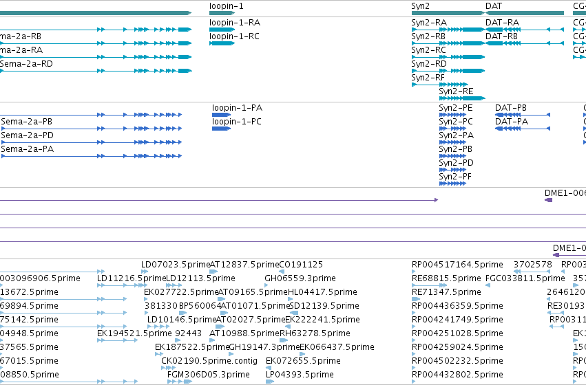
Task: Select protein label loopin-1-PC
Action: tap(237, 122)
